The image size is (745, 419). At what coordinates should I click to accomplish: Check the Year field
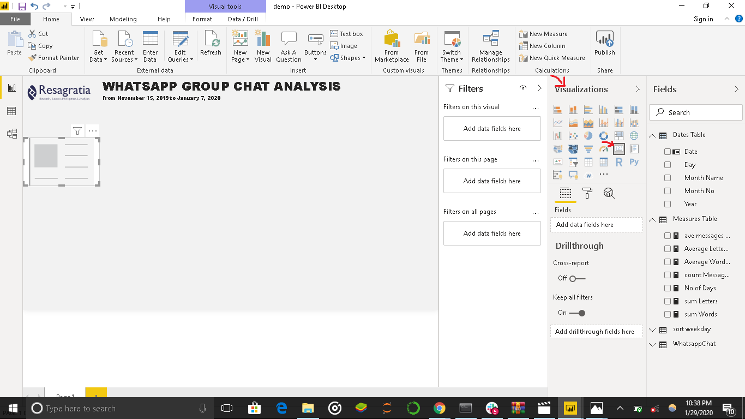point(668,204)
